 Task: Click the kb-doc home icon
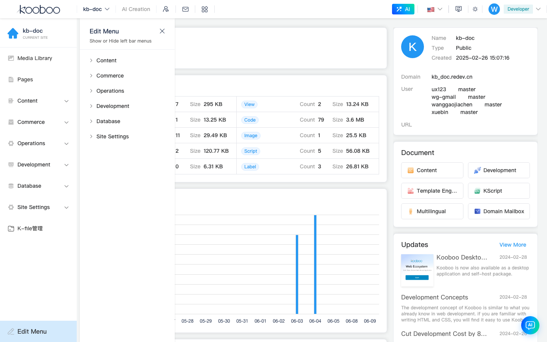pos(13,33)
